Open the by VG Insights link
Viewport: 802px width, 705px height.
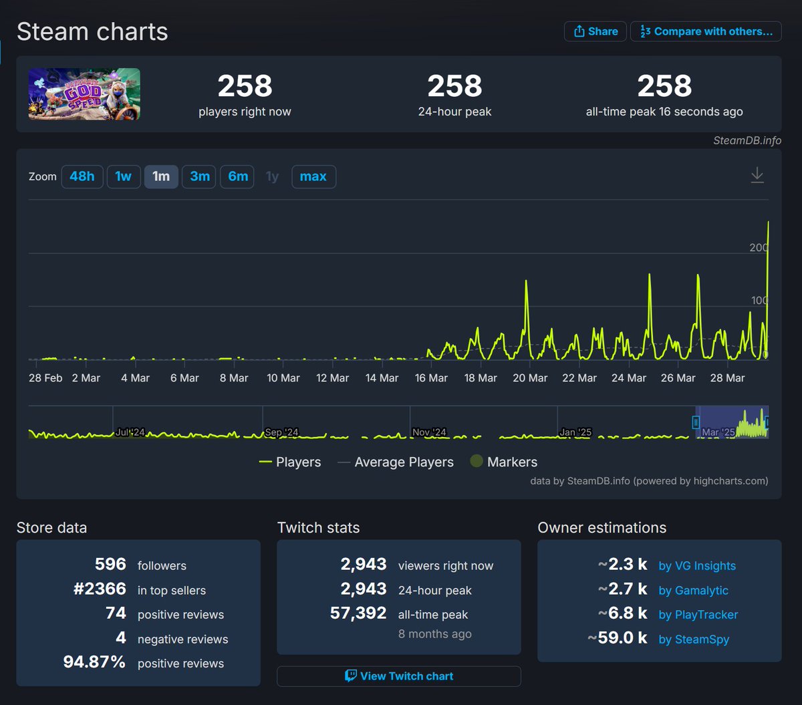click(697, 566)
